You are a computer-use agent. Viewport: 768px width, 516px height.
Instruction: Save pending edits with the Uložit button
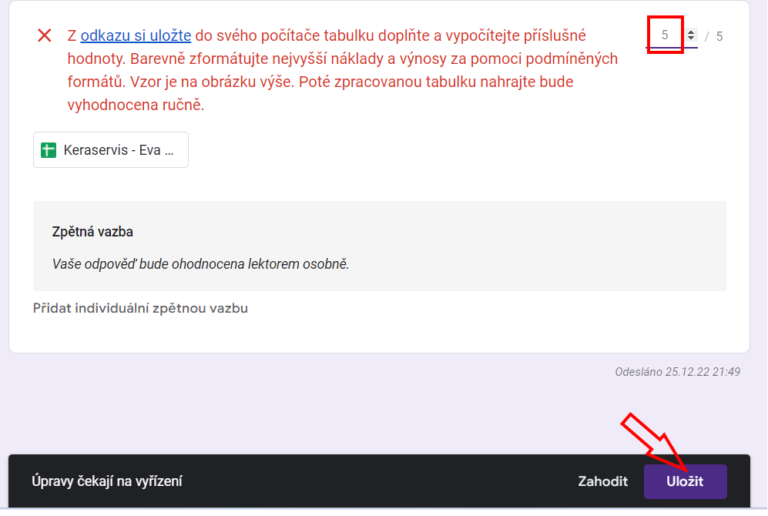click(686, 481)
